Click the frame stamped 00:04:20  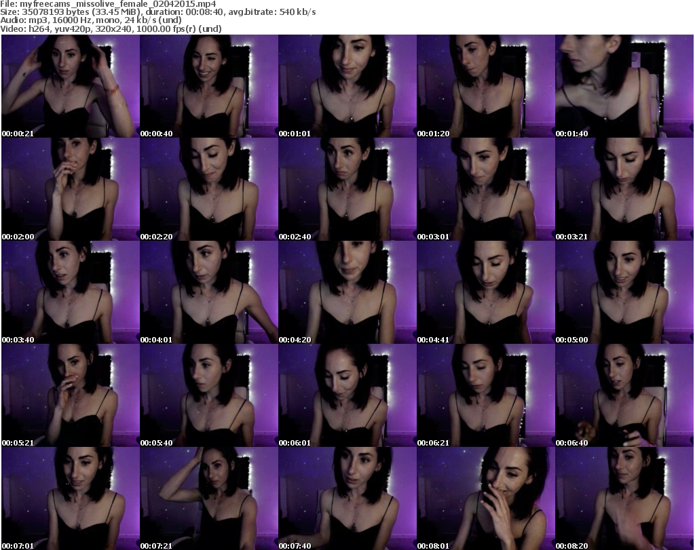347,292
